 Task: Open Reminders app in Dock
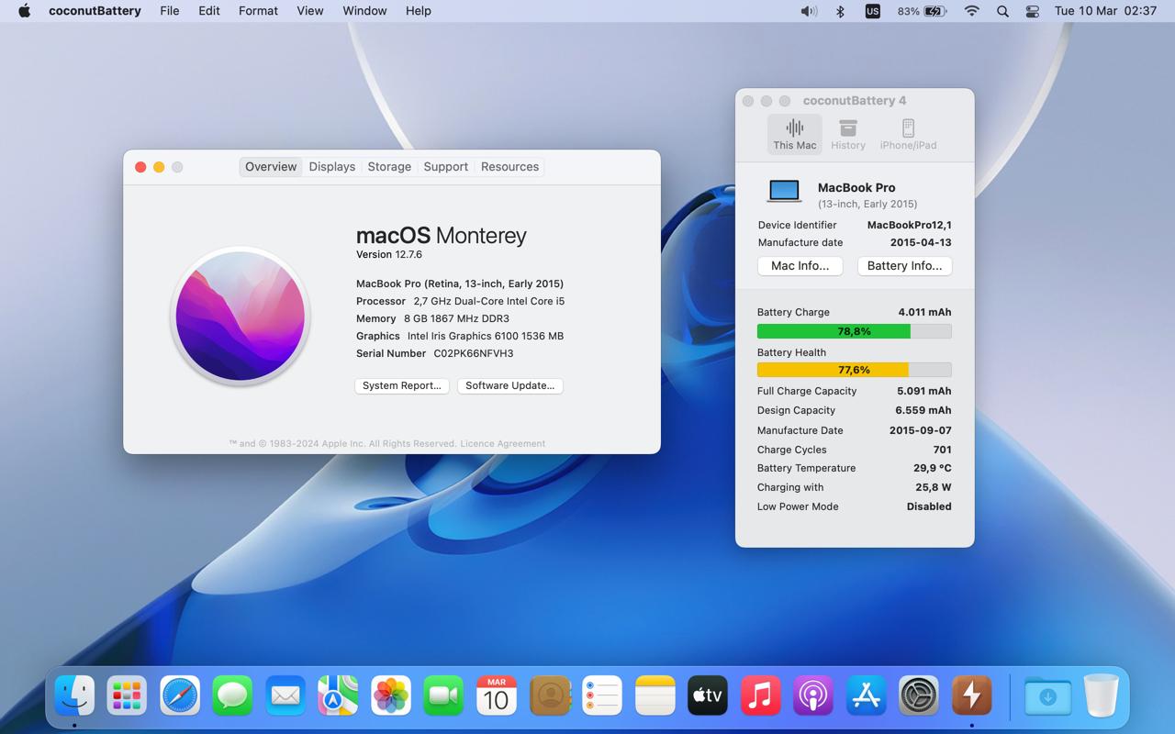point(602,695)
